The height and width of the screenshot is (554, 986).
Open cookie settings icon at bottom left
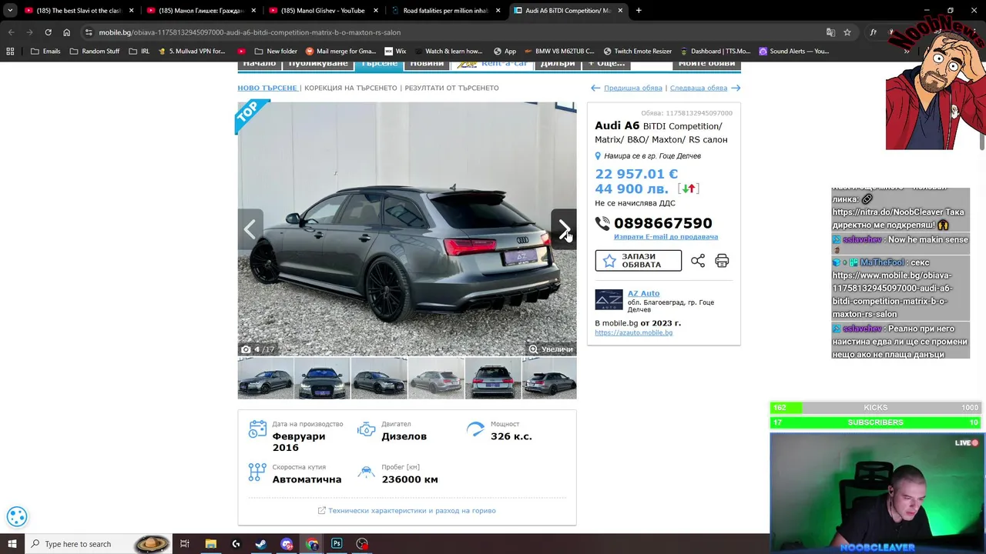[x=17, y=517]
